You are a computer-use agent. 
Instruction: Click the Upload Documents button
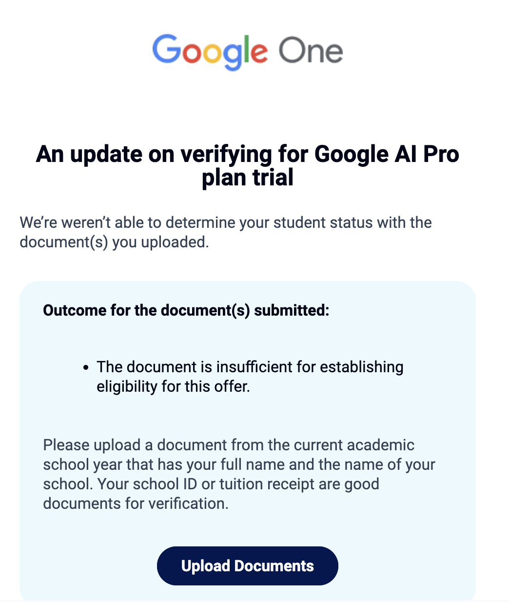tap(247, 566)
